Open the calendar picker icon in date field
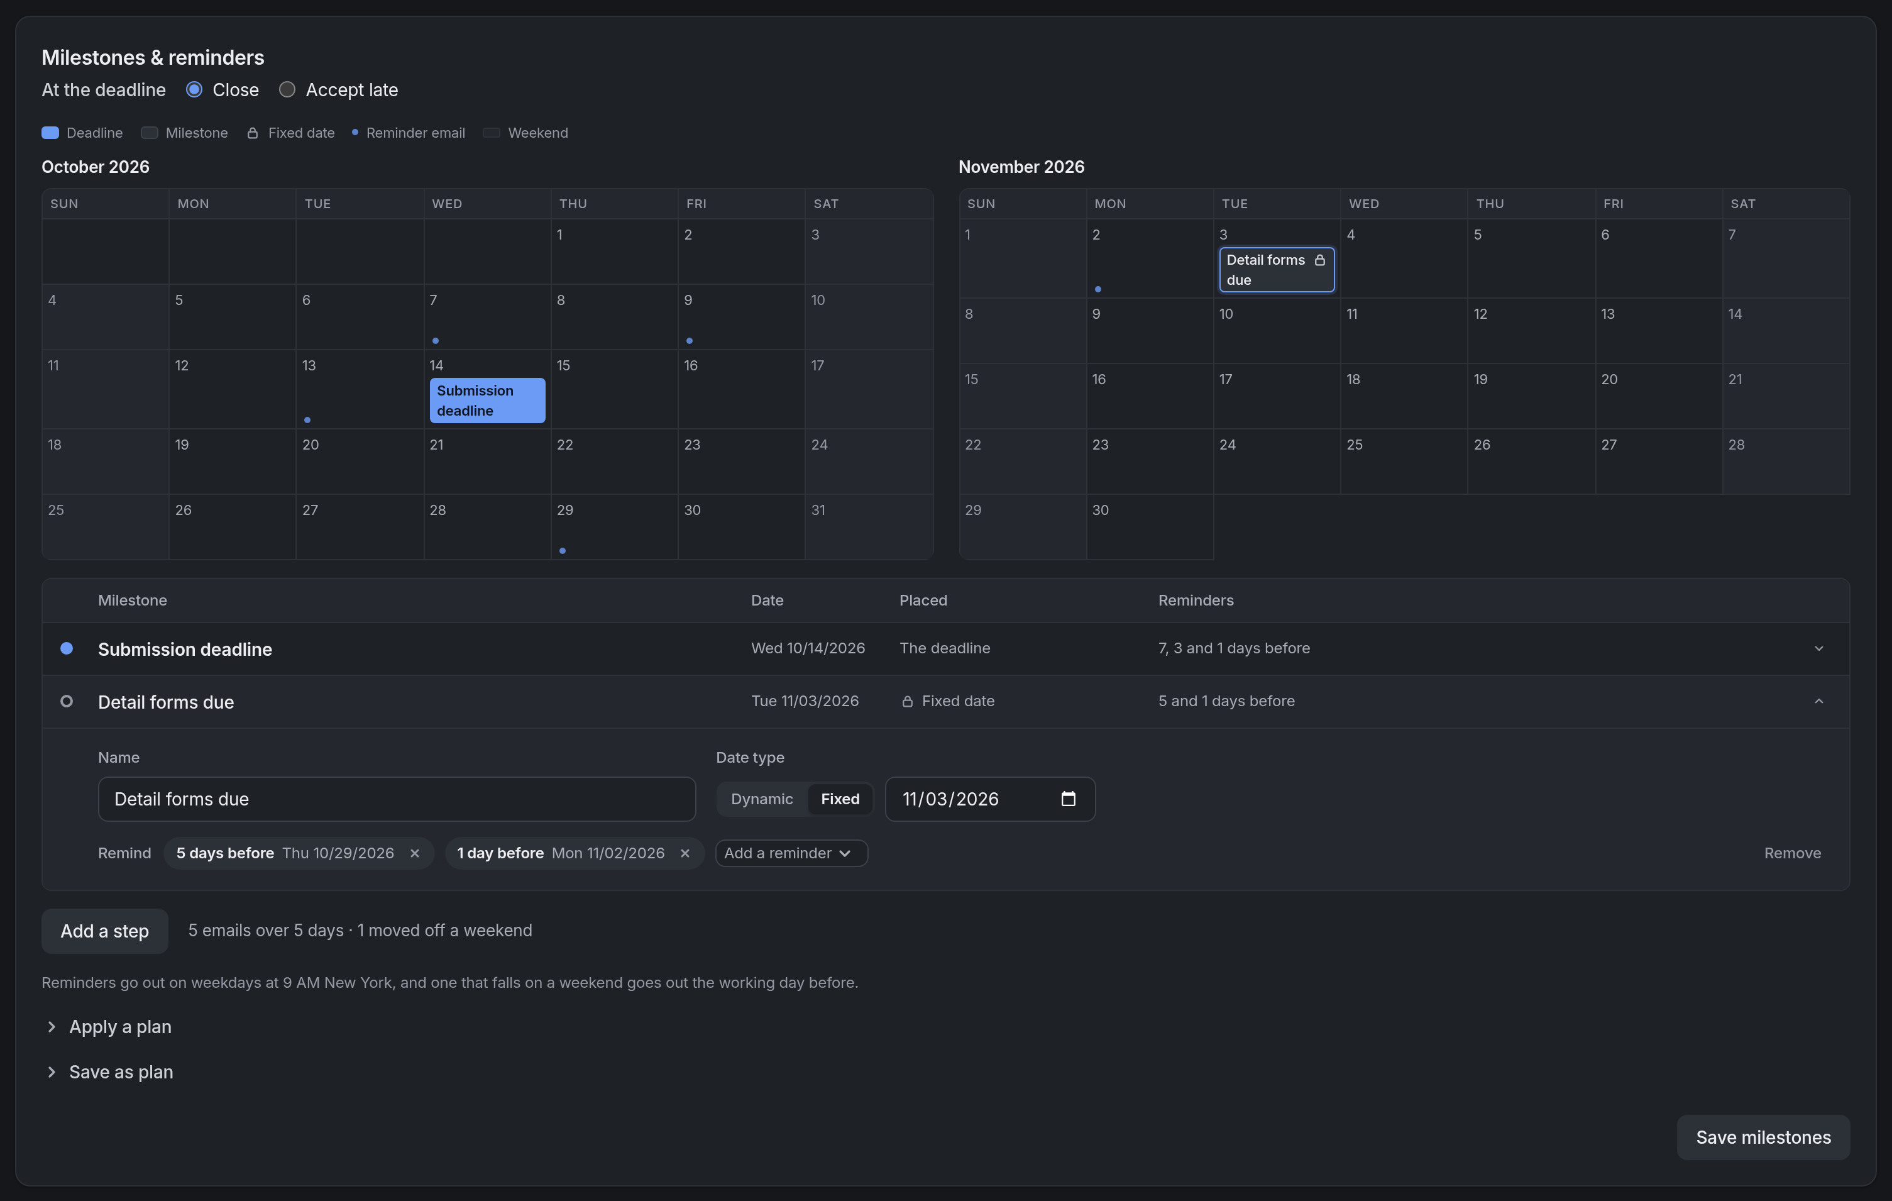1892x1201 pixels. [x=1068, y=799]
